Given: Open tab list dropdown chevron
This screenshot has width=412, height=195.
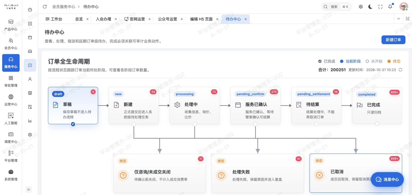Looking at the screenshot, I should coord(399,19).
